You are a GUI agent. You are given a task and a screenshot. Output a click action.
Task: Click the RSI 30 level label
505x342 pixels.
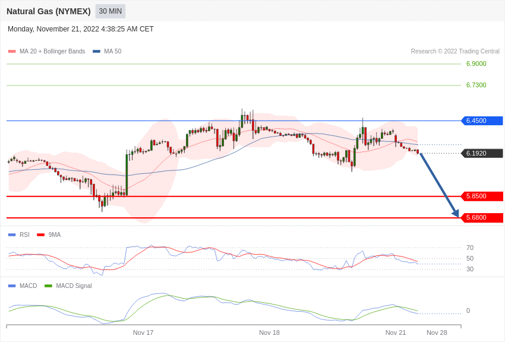(x=470, y=269)
